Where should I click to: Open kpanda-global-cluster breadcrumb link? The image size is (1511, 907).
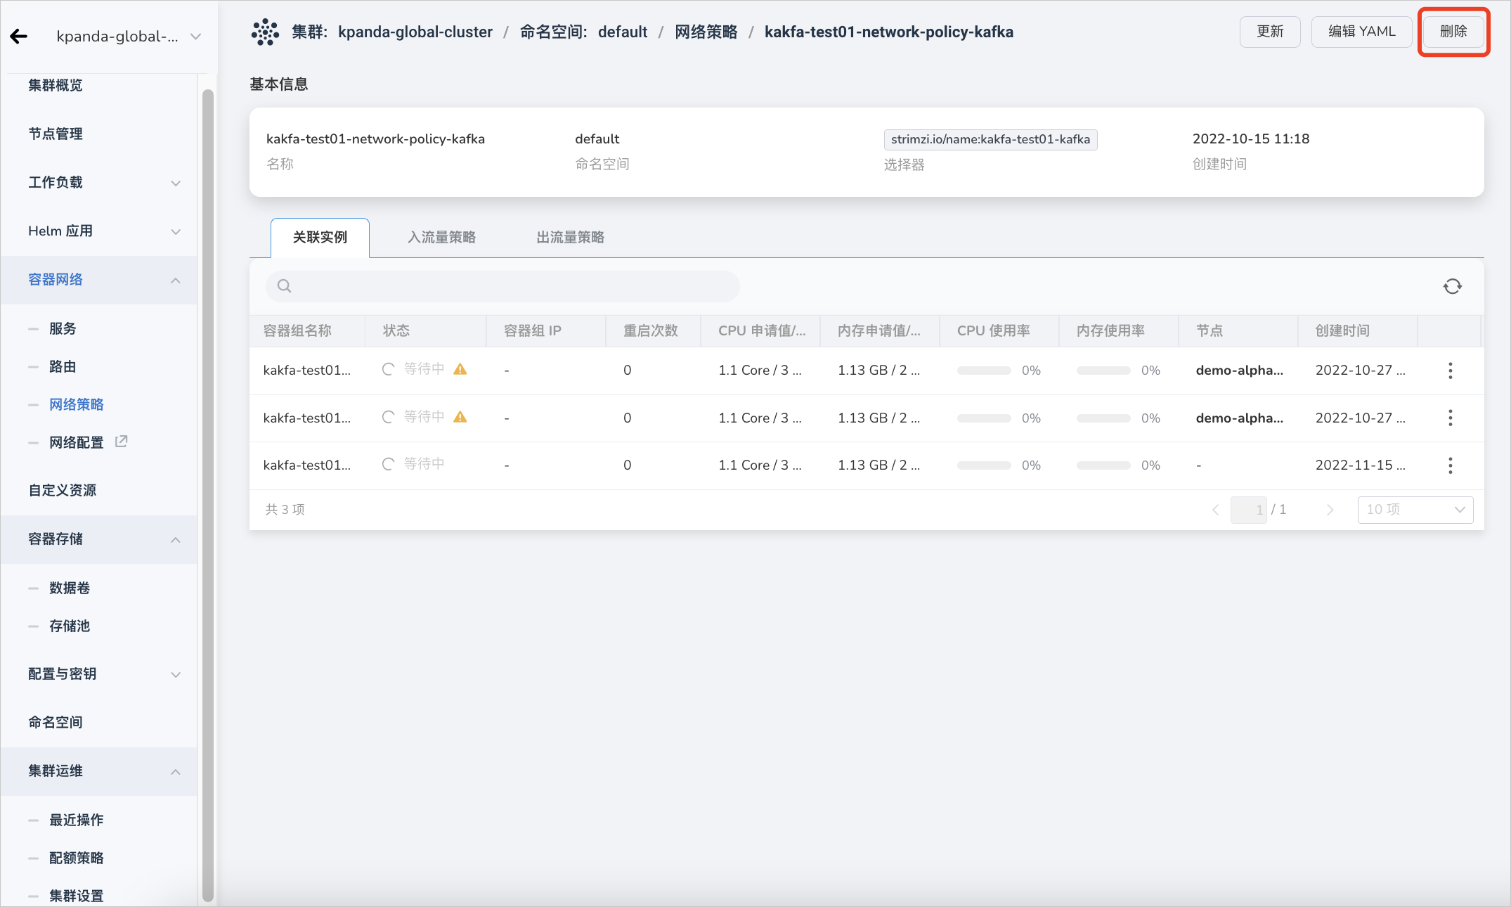pyautogui.click(x=415, y=32)
